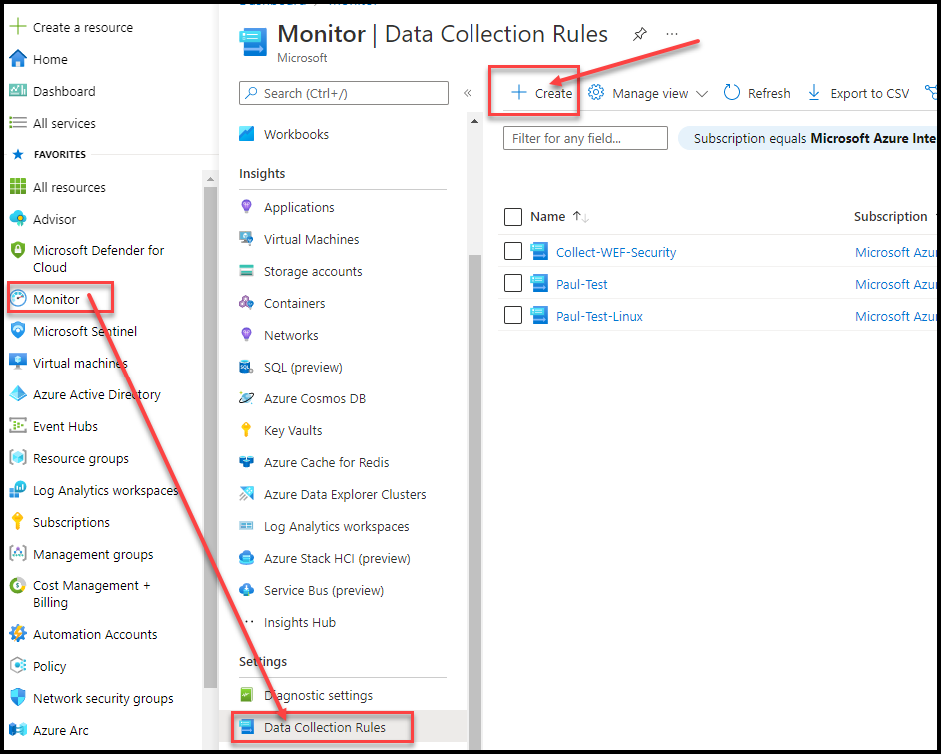Click the Filter for any field input

pyautogui.click(x=585, y=138)
